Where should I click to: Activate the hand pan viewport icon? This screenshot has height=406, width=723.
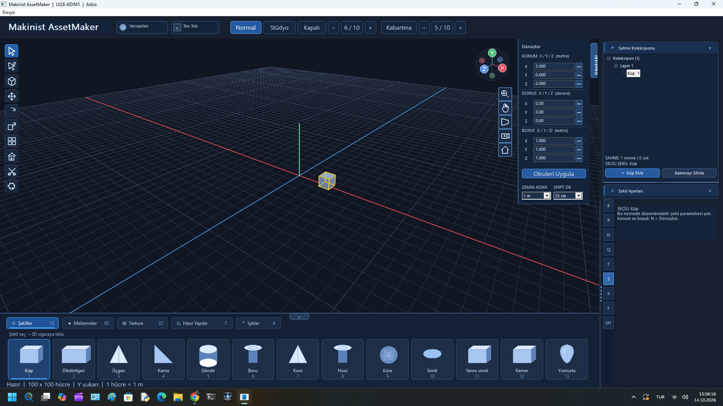point(505,108)
